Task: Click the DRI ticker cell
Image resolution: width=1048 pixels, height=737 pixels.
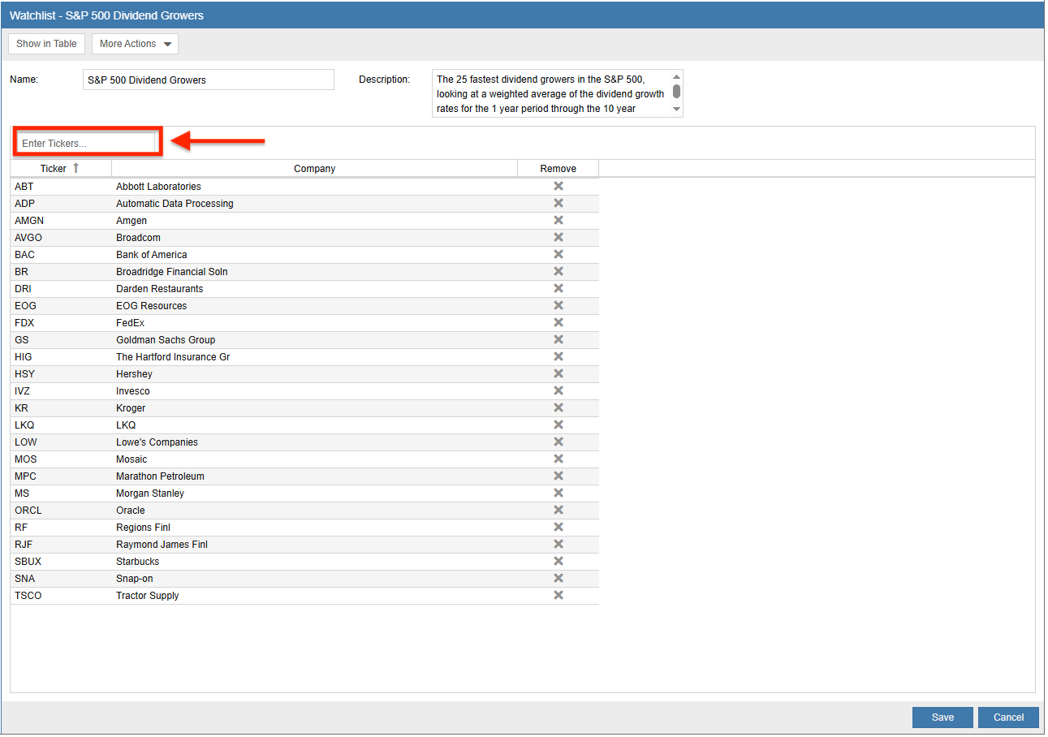Action: point(61,289)
